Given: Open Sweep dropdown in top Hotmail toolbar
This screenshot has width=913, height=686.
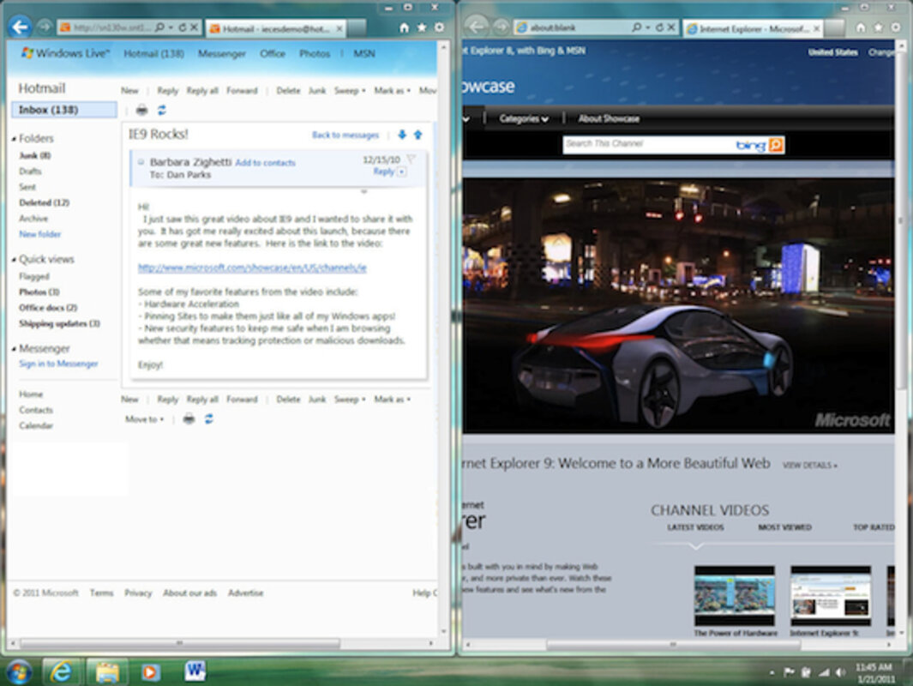Looking at the screenshot, I should click(350, 91).
